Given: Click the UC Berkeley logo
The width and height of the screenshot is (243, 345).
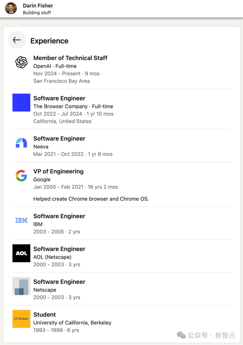Looking at the screenshot, I should point(21,319).
